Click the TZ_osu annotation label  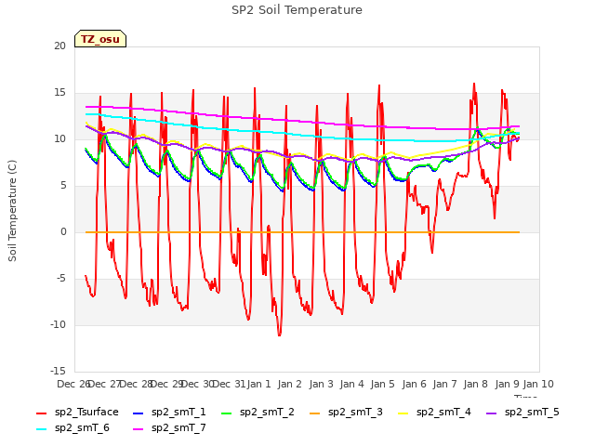[100, 39]
